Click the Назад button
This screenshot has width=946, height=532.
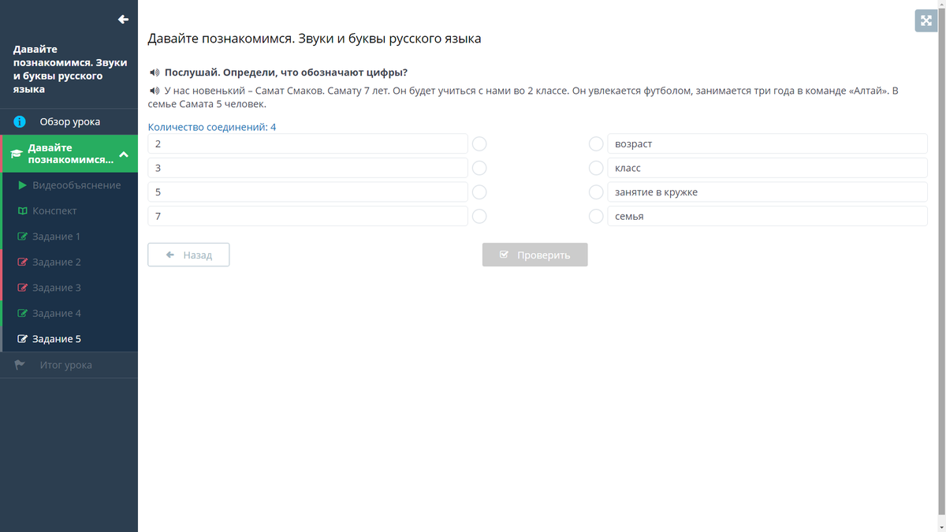[188, 254]
